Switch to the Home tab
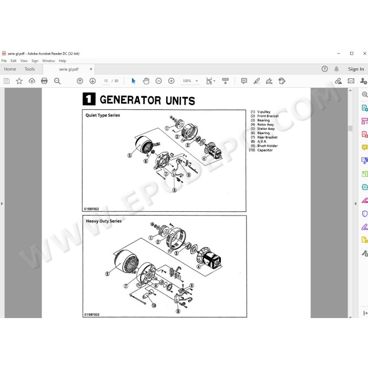368x368 pixels. (x=10, y=69)
